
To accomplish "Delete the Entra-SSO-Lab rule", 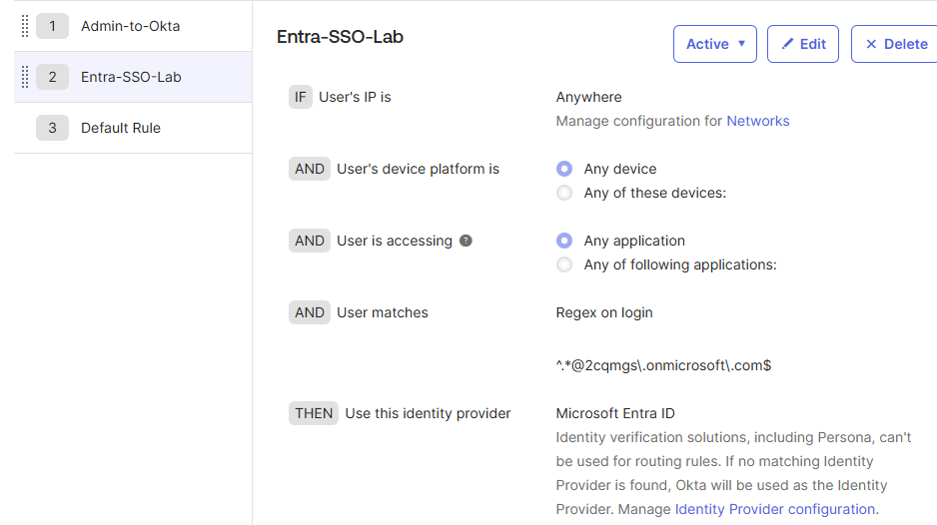I will click(895, 44).
